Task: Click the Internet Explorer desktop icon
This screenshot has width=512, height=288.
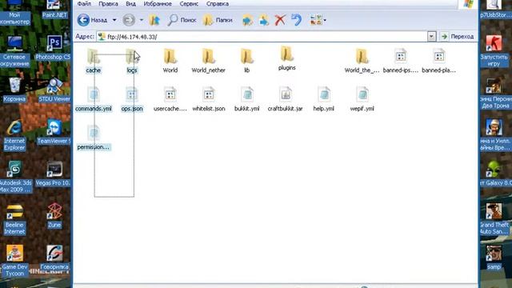Action: click(14, 135)
